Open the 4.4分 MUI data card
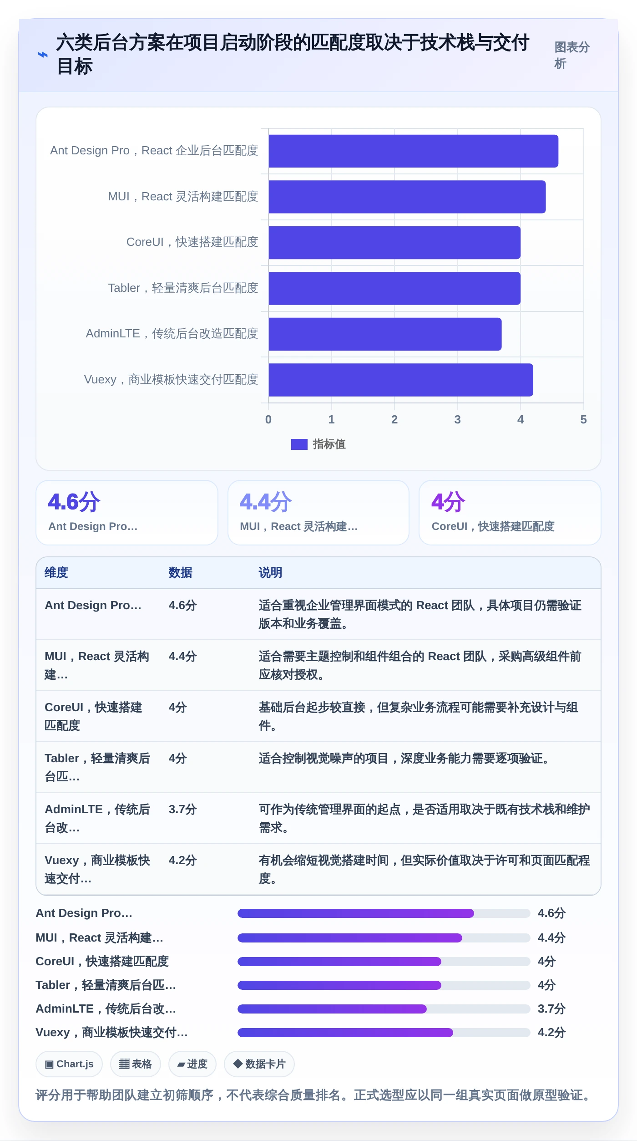Viewport: 637px width, 1141px height. [318, 512]
